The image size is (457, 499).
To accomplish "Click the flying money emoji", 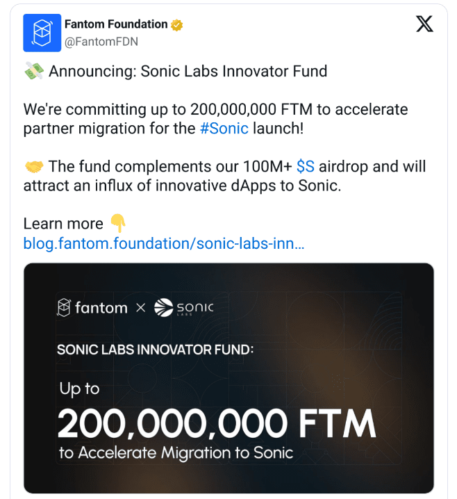I will click(33, 71).
